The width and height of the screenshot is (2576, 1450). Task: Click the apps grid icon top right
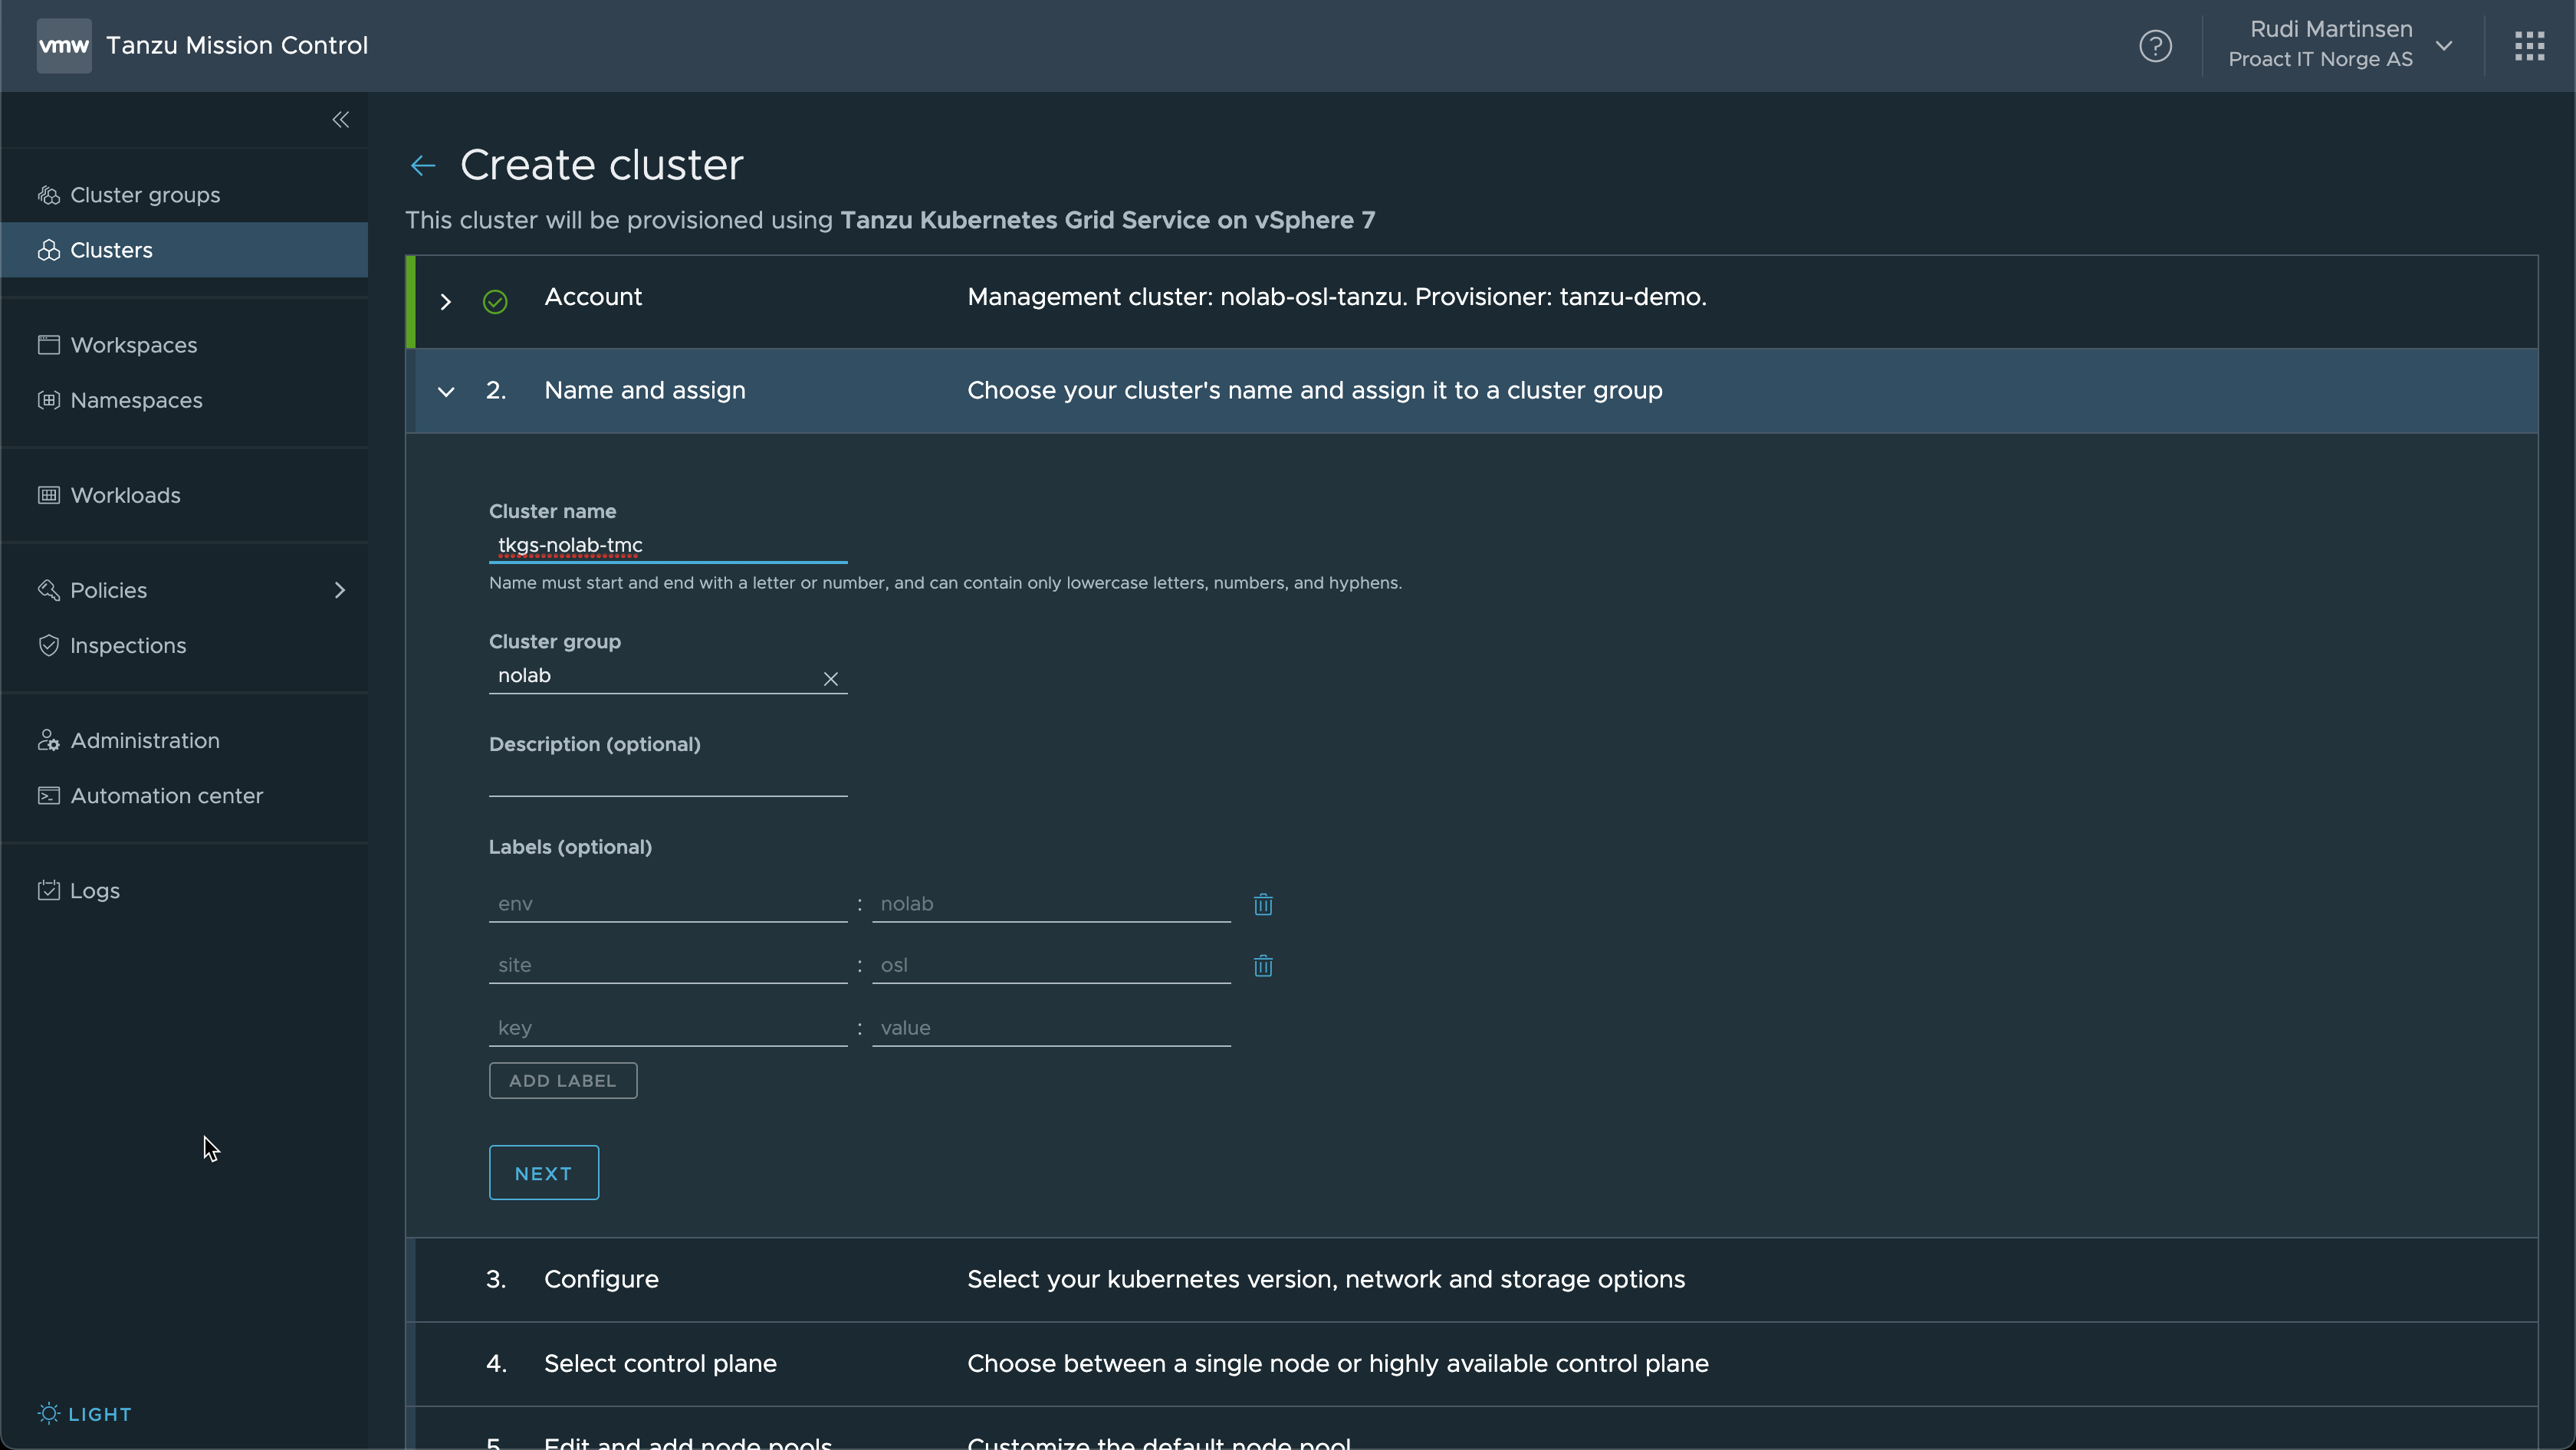pos(2530,46)
